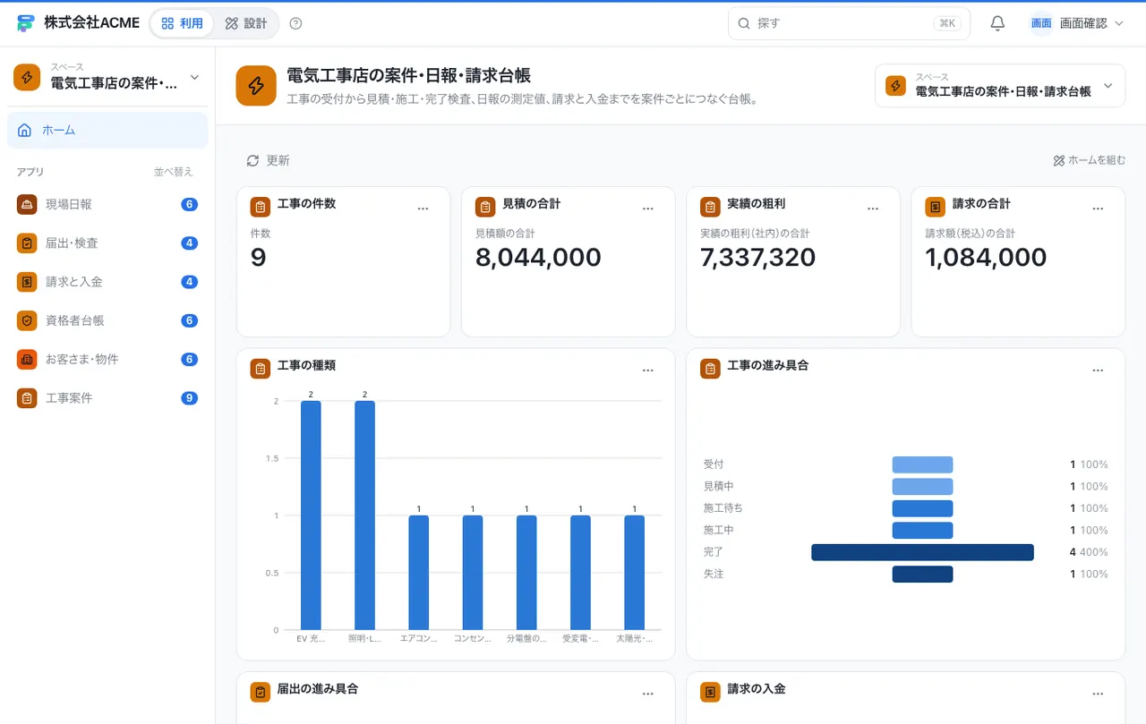Open 請求と入金 from the app list

(107, 282)
